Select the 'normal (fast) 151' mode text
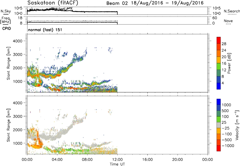Screen dimensions: 240x166 point(45,30)
